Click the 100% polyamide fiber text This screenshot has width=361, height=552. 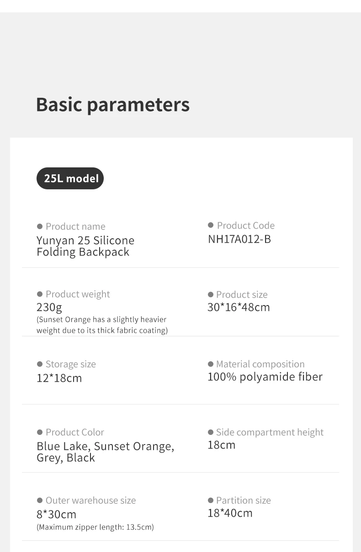coord(265,377)
